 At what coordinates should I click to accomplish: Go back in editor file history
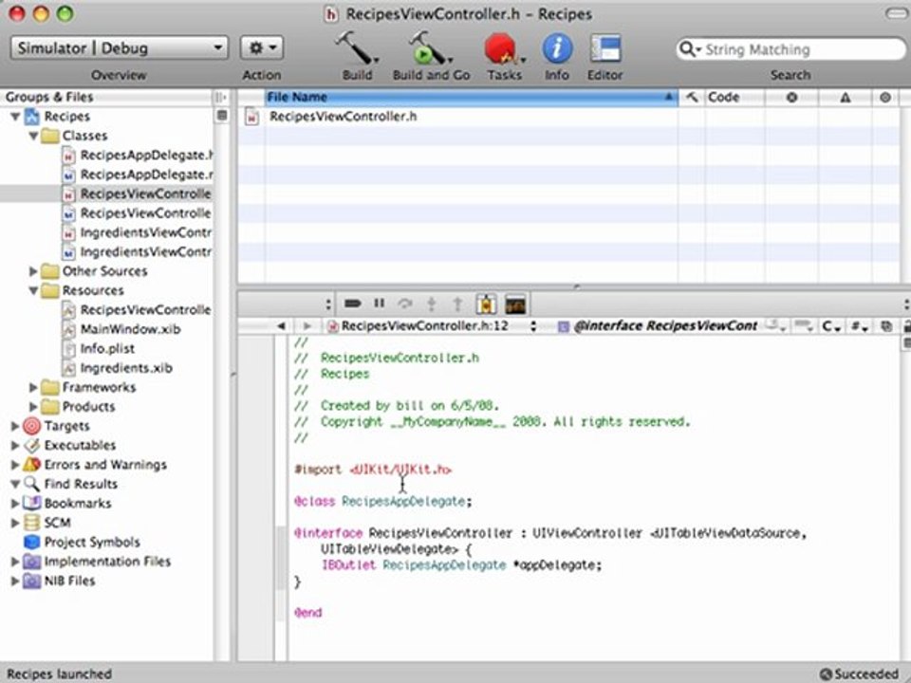point(281,326)
